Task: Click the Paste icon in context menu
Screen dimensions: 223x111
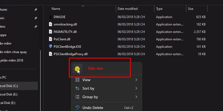Action: [77, 68]
